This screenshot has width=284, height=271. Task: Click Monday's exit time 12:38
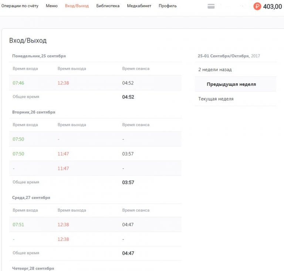(63, 83)
